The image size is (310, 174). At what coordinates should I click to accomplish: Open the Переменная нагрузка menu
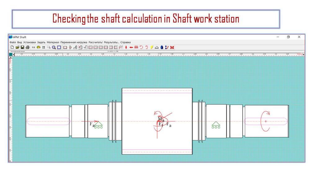74,42
